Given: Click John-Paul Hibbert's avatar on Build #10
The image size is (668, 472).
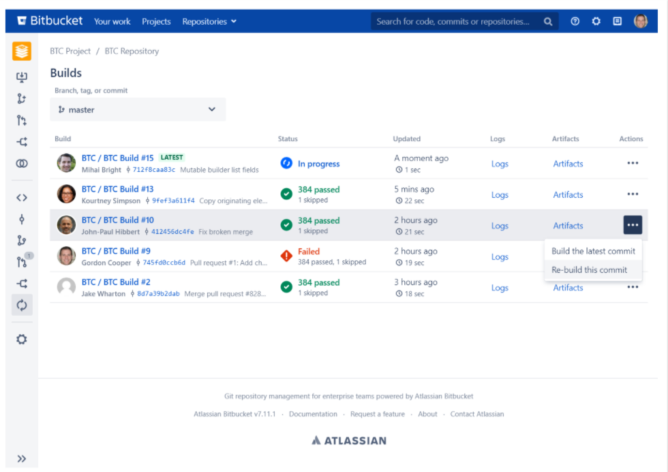Looking at the screenshot, I should (x=67, y=224).
